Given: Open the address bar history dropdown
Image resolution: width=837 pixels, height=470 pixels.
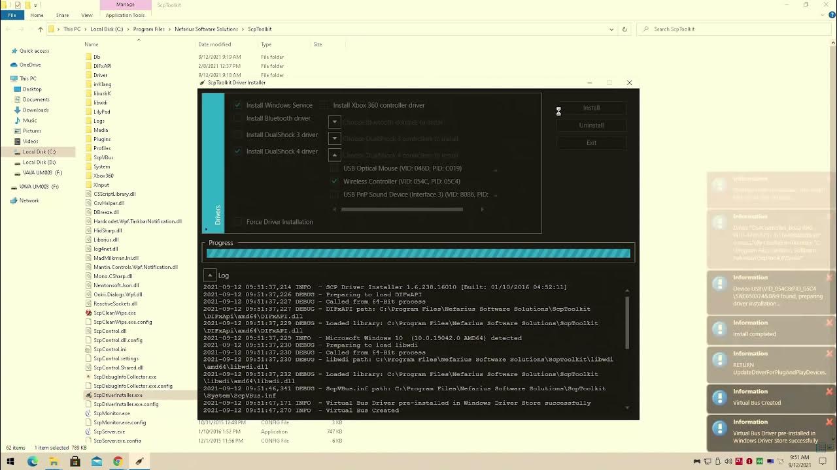Looking at the screenshot, I should tap(611, 29).
